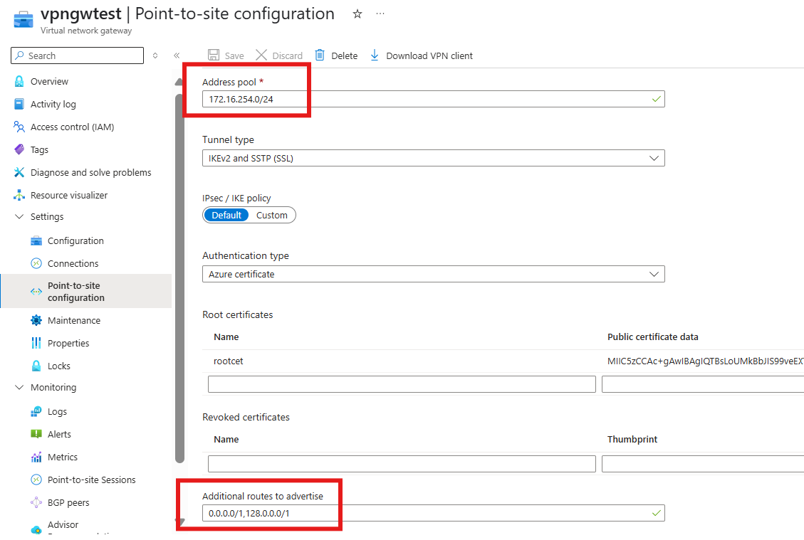Screen dimensions: 804x540
Task: Open the Activity log section
Action: [x=53, y=104]
